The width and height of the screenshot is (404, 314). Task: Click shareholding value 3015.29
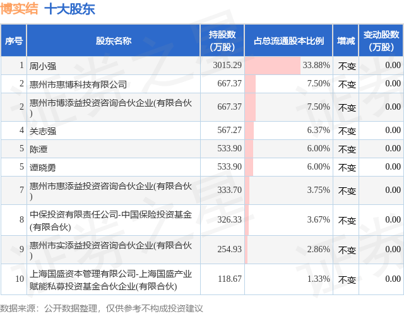pyautogui.click(x=227, y=65)
